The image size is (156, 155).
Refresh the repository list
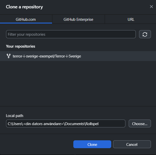click(145, 34)
